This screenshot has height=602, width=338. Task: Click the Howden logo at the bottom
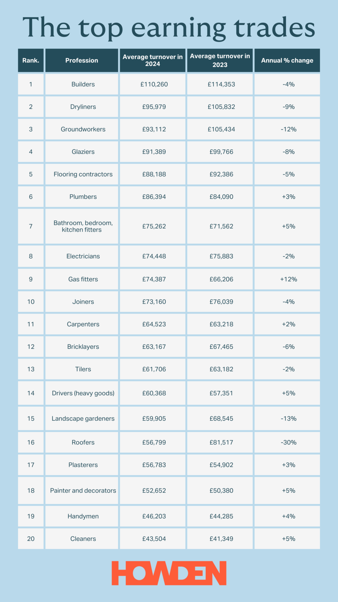tap(169, 573)
